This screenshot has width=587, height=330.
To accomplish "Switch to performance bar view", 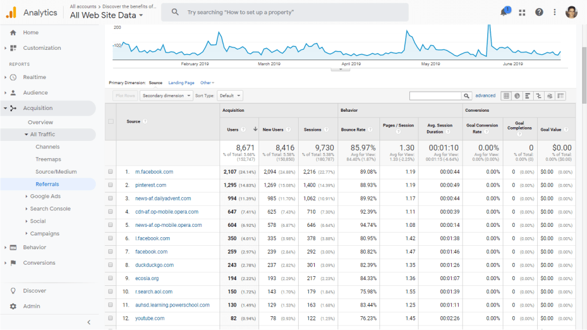I will click(x=527, y=96).
